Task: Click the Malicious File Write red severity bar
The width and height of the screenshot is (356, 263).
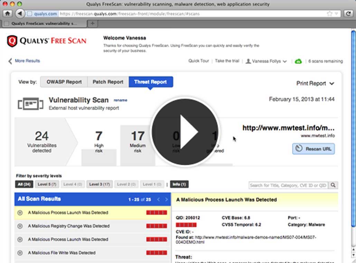Action: click(157, 253)
